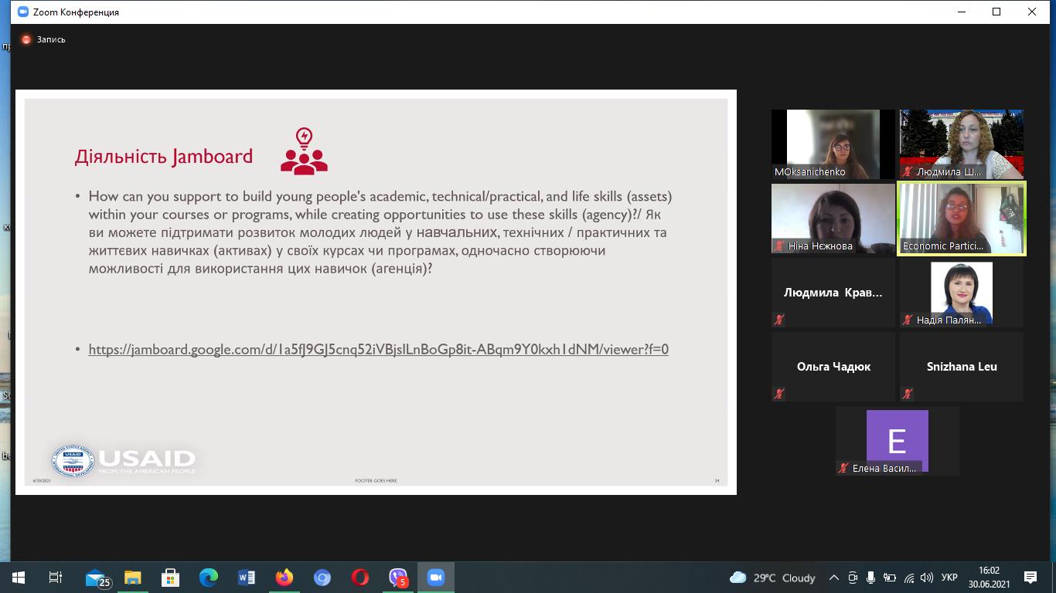Select the Ніна Нєжнова video tile
This screenshot has width=1056, height=593.
[x=833, y=219]
